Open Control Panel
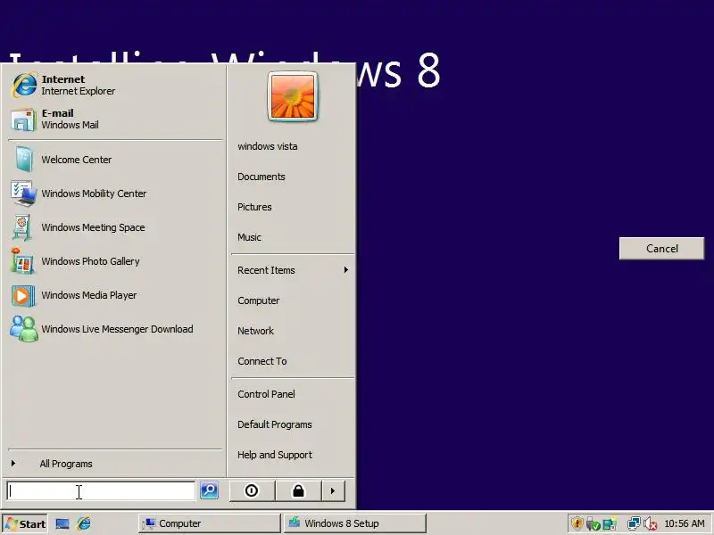The height and width of the screenshot is (535, 714). (266, 394)
